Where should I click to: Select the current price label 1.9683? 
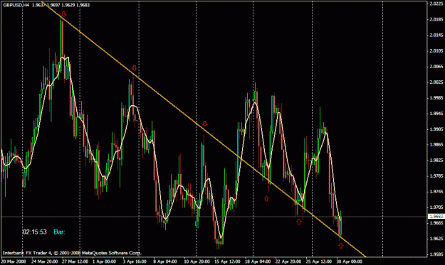[436, 216]
